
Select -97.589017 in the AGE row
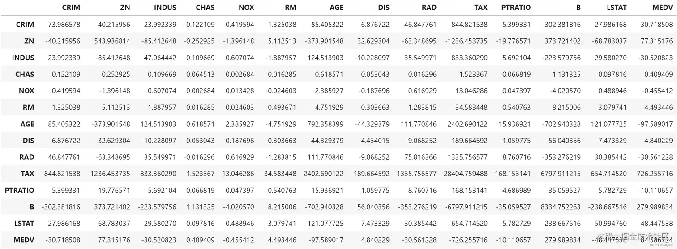tap(655, 124)
